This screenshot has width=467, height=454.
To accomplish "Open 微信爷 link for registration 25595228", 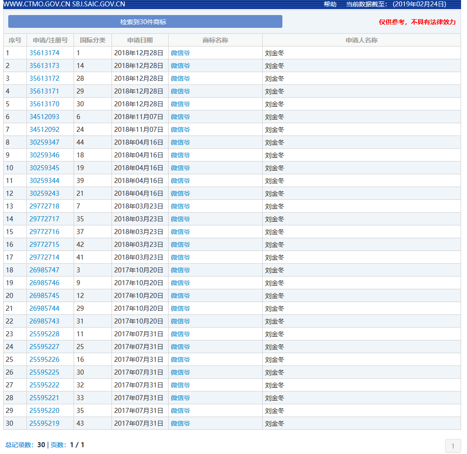I will click(180, 334).
